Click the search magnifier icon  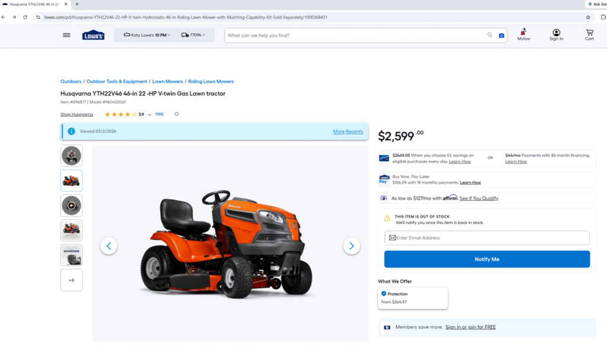tap(490, 35)
